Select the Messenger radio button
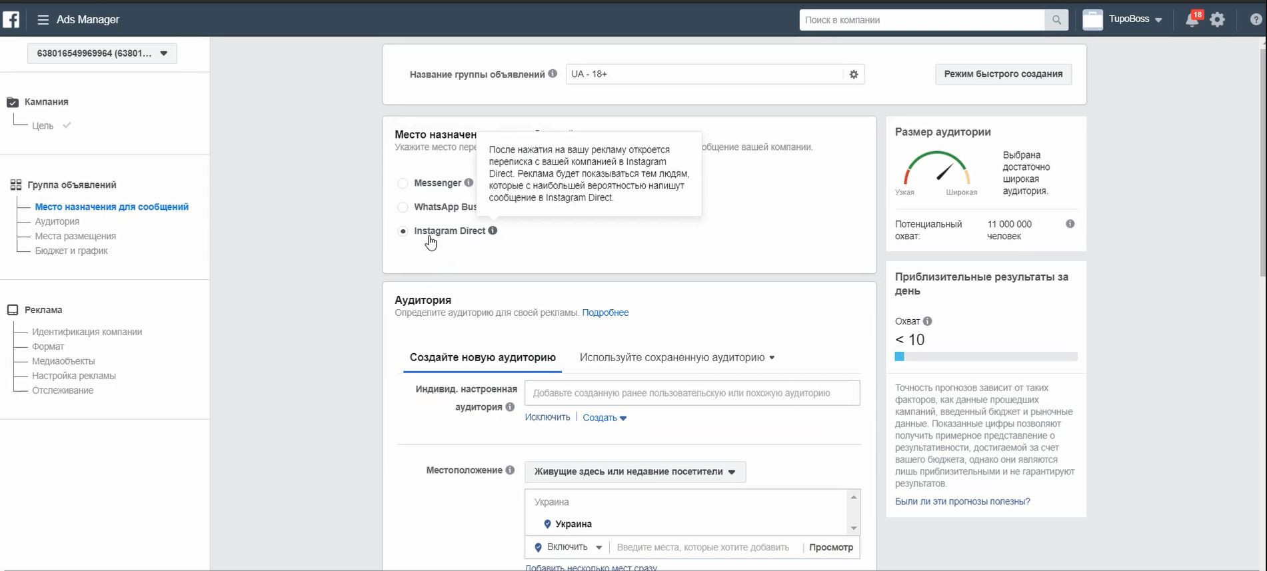Image resolution: width=1267 pixels, height=571 pixels. pos(403,183)
